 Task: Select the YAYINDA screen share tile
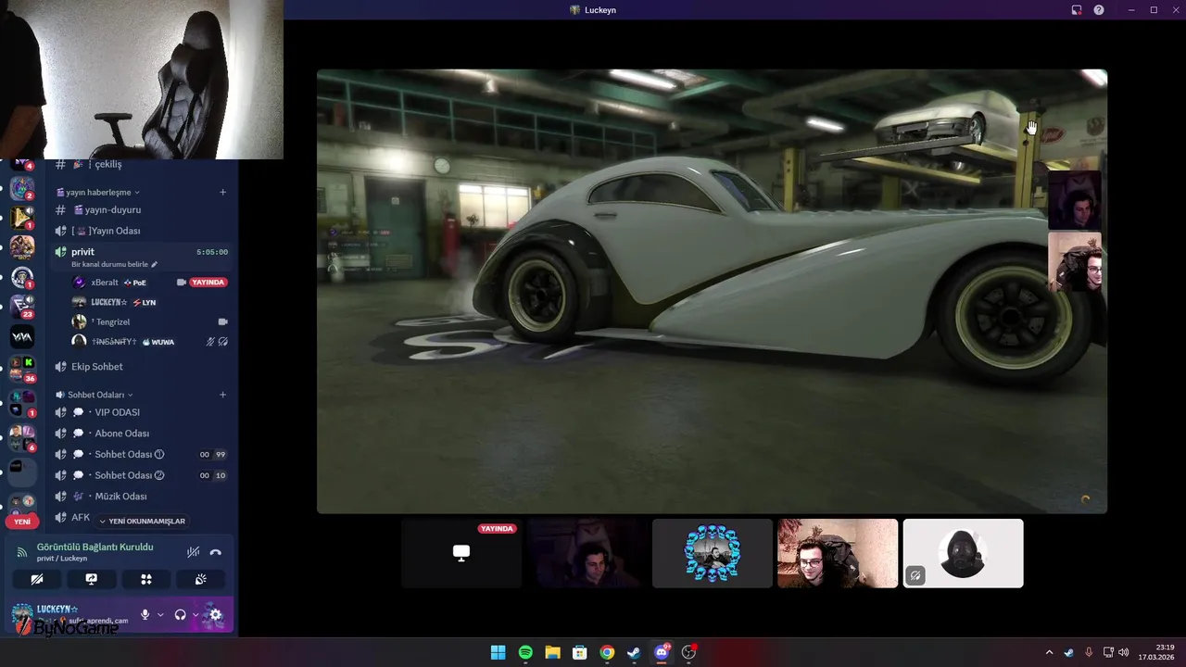point(461,553)
